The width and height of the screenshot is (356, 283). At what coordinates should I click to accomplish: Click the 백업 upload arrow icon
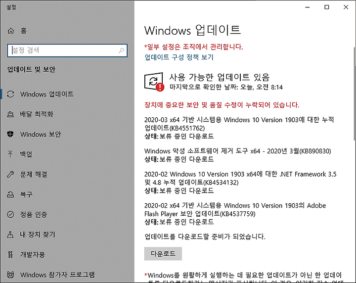coord(10,154)
